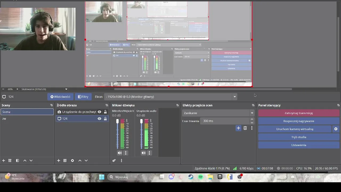Open Steam from the taskbar
341x192 pixels.
[191, 177]
